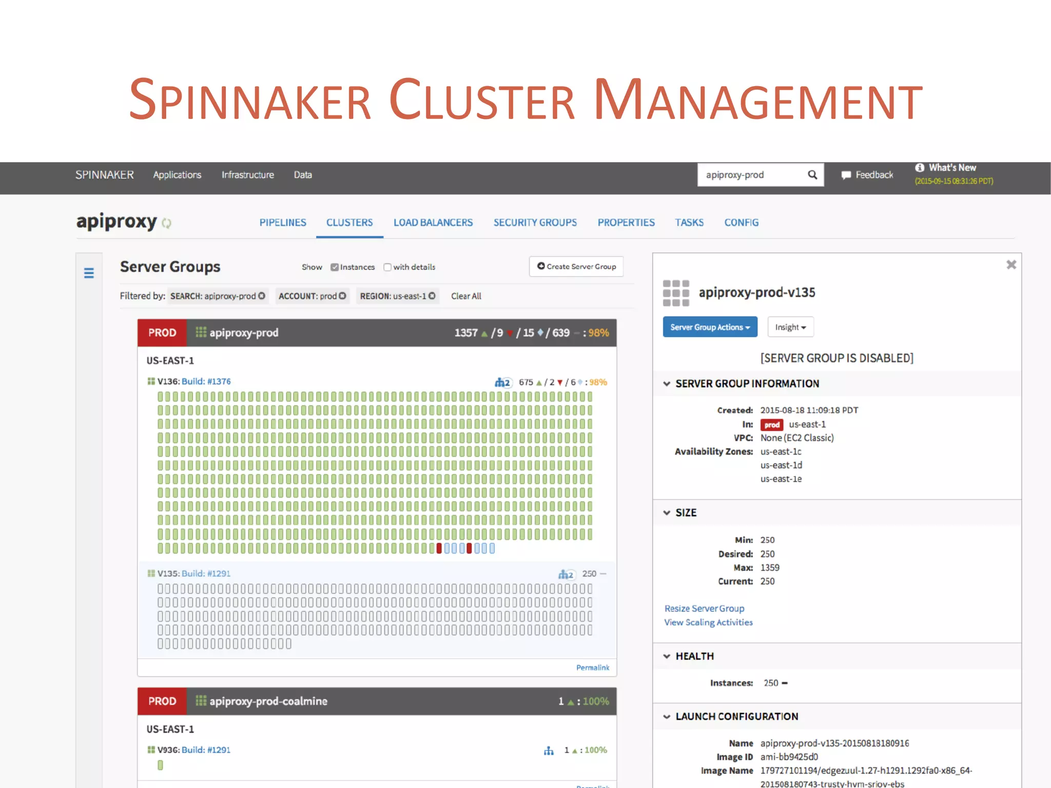Click the V135 load balancer icon
The height and width of the screenshot is (788, 1051).
point(566,574)
